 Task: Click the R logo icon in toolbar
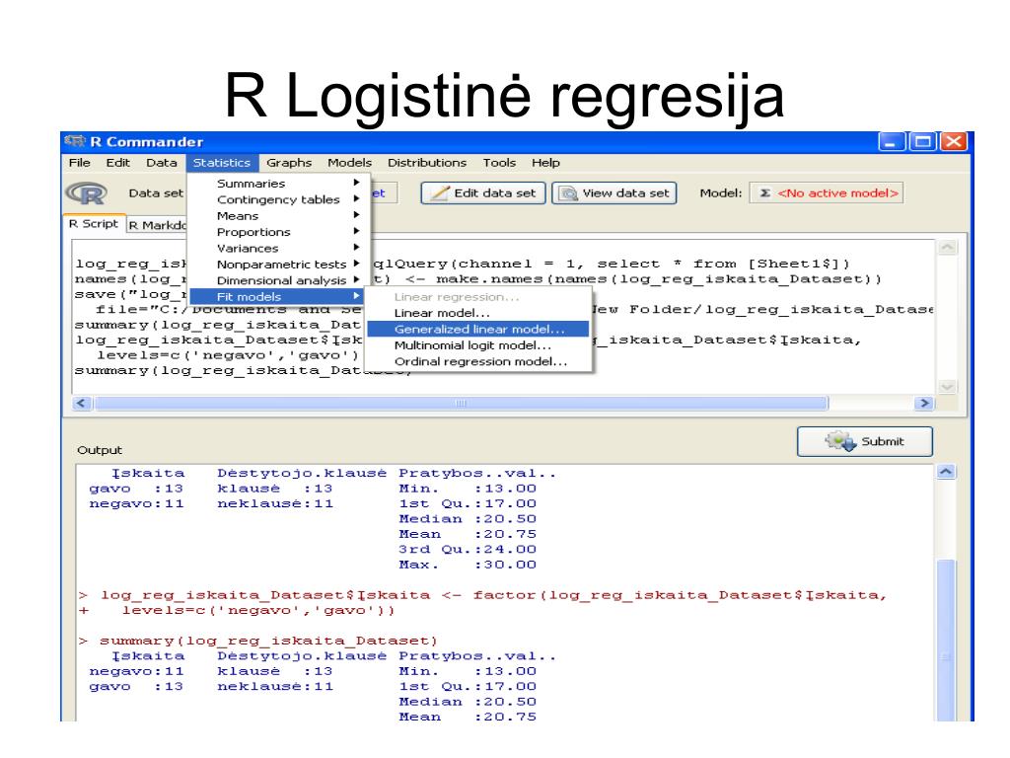[x=87, y=193]
